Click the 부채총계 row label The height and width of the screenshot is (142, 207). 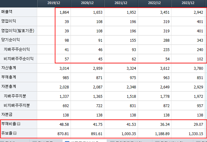(x=8, y=77)
